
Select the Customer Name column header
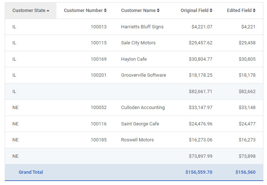[x=138, y=11]
